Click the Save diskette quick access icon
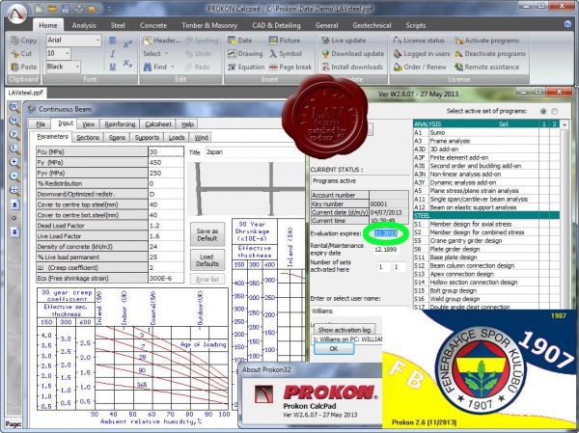Screen dimensions: 579x433 (x=66, y=8)
